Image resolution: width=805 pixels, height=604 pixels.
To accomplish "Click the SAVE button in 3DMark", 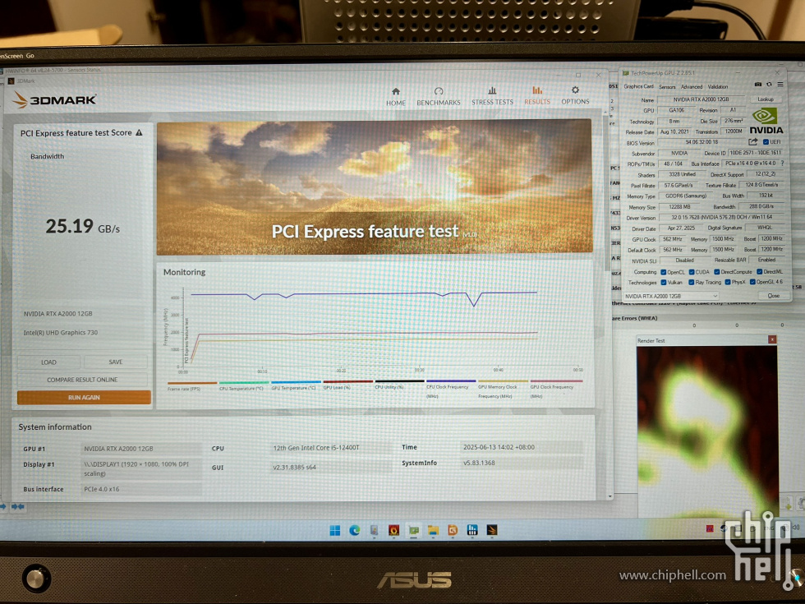I will click(x=116, y=362).
